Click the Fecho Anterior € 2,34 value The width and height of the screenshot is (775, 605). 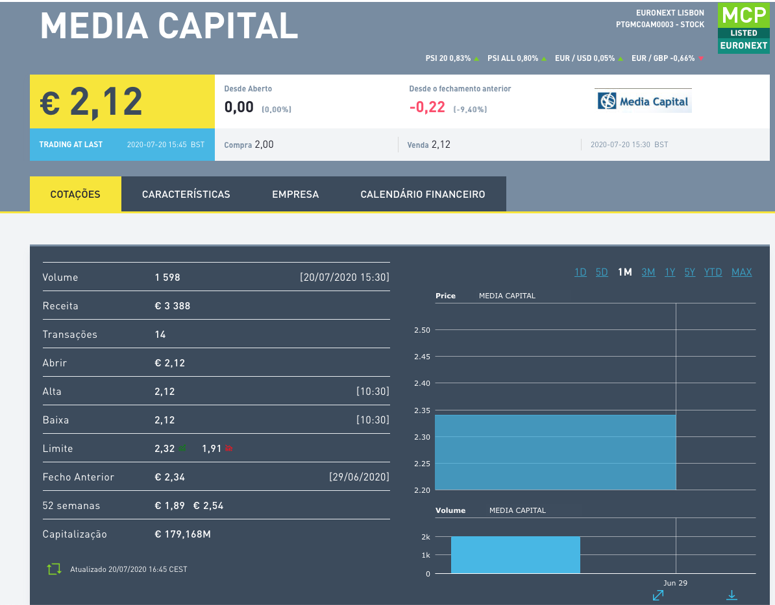[x=169, y=477]
